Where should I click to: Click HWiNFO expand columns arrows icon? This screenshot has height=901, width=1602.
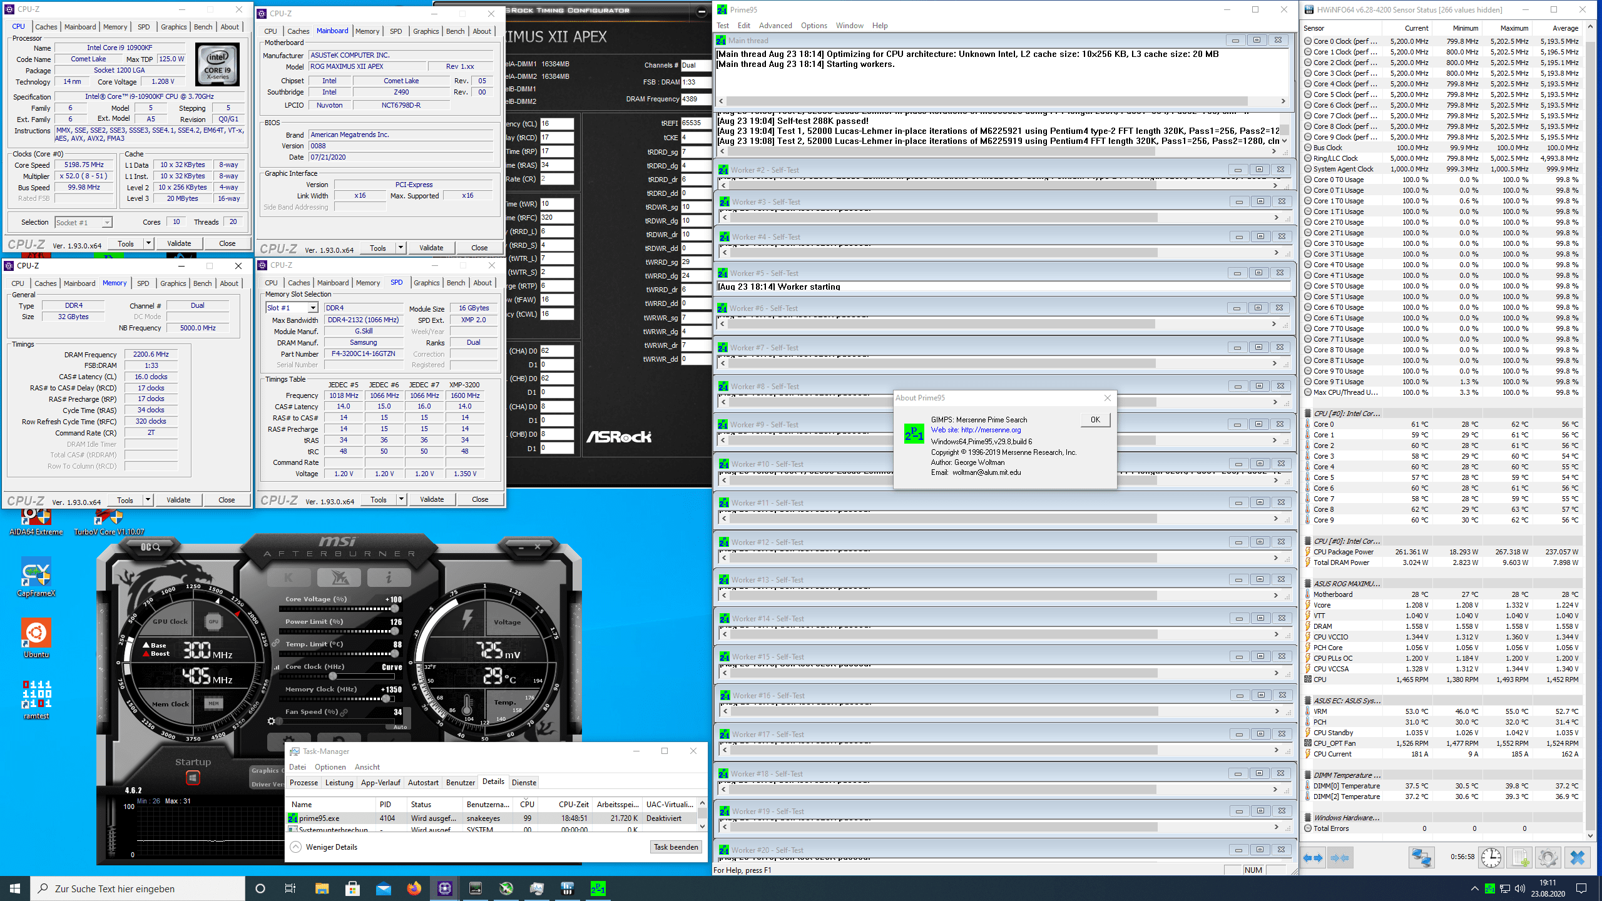coord(1313,858)
